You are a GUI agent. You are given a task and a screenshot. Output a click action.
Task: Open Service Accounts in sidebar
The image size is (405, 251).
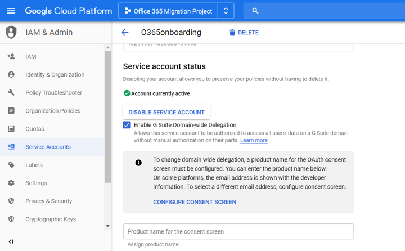pyautogui.click(x=48, y=147)
